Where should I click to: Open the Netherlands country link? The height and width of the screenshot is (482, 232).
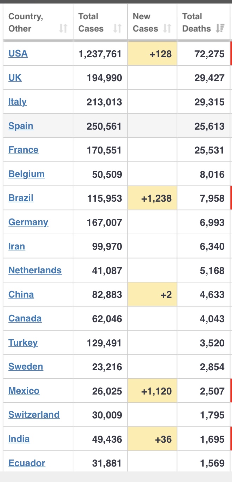(35, 271)
